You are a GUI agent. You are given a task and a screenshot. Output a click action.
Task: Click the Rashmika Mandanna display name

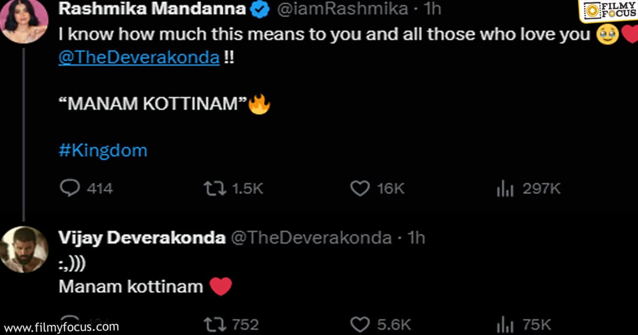click(x=152, y=9)
